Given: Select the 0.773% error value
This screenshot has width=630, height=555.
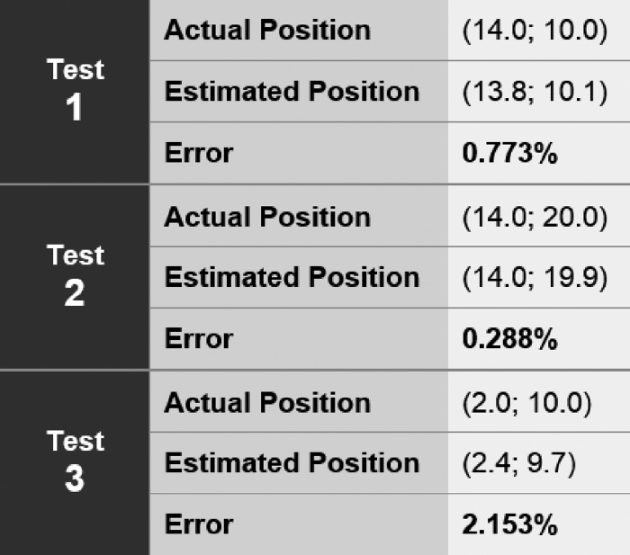Looking at the screenshot, I should 509,153.
